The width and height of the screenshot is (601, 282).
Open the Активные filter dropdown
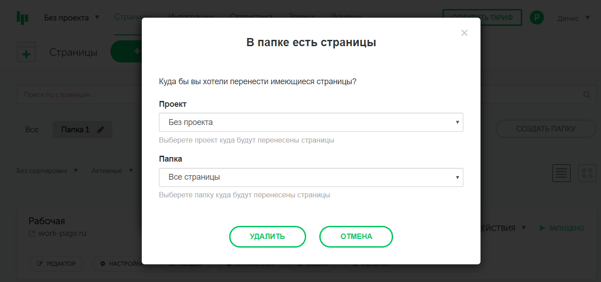coord(112,171)
